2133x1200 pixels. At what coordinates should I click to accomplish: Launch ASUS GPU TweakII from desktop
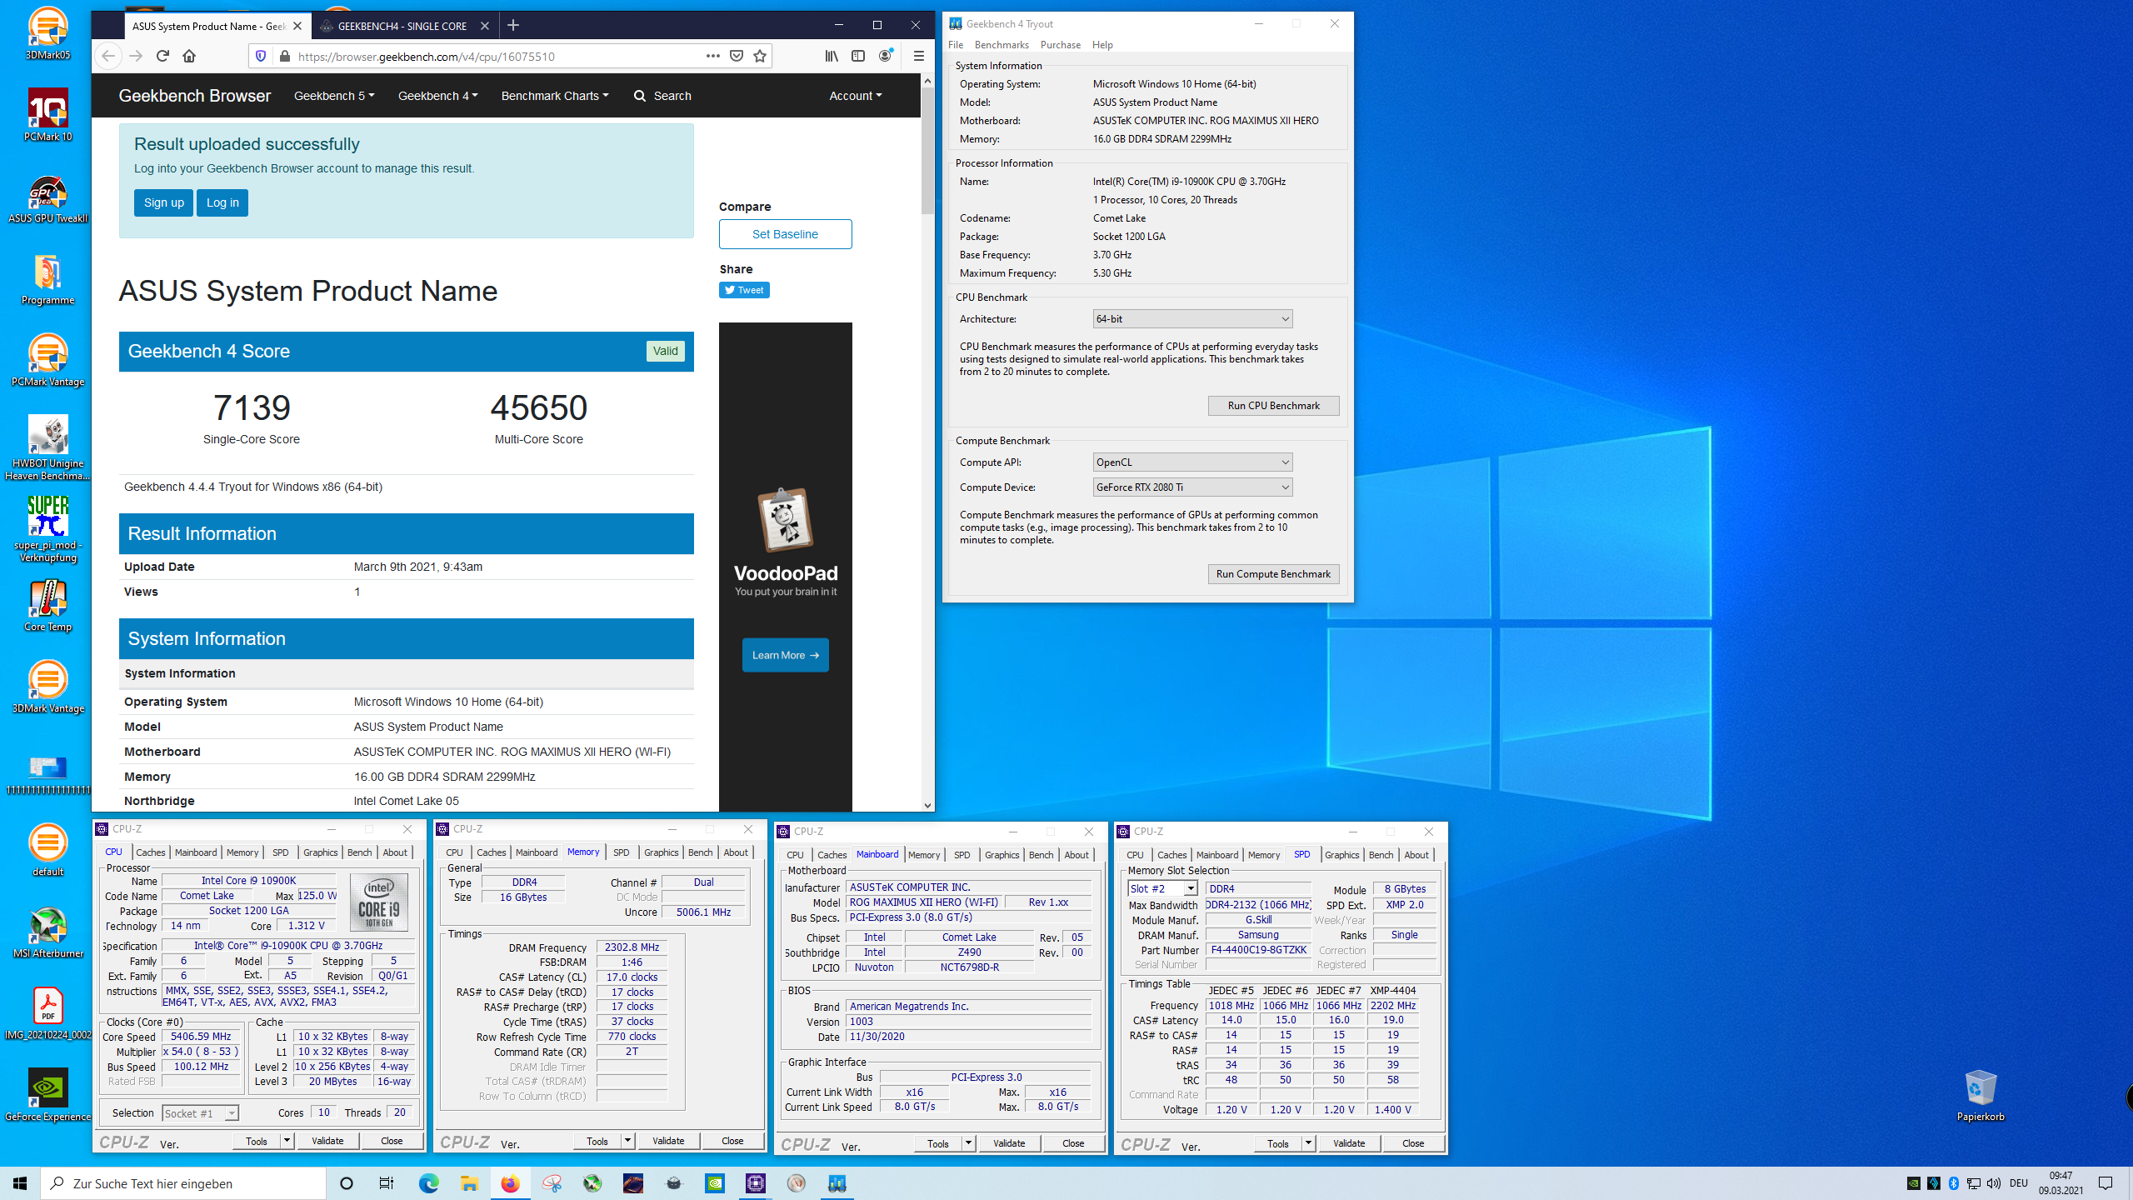(x=47, y=198)
